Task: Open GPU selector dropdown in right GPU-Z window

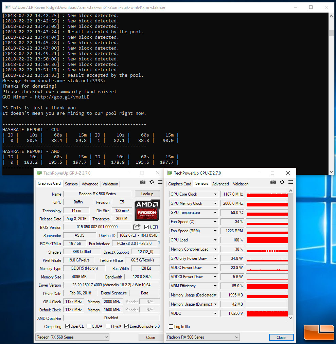Action: pos(202,337)
